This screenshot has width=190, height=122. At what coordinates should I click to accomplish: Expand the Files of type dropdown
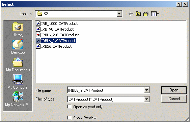click(x=146, y=99)
